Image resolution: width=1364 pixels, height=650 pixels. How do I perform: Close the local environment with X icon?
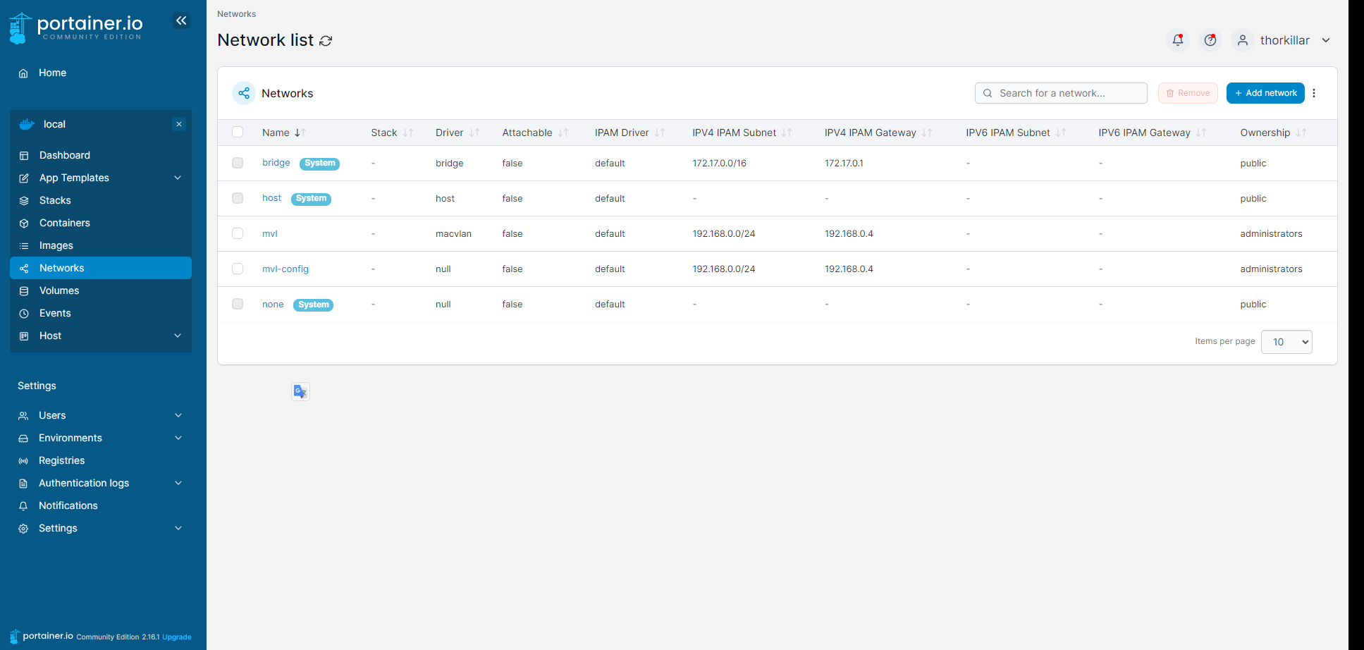[x=179, y=124]
